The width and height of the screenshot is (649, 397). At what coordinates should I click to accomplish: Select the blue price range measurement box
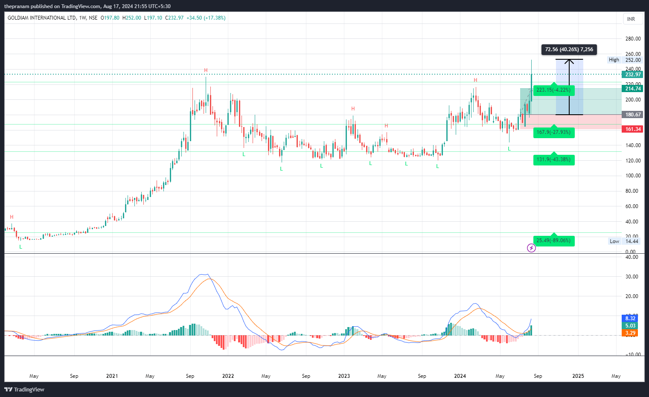tap(569, 87)
